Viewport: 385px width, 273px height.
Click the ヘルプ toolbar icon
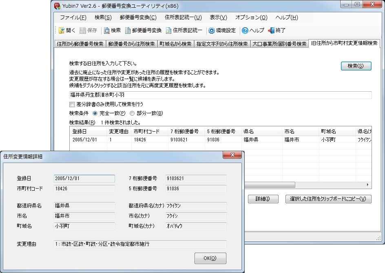coord(245,31)
